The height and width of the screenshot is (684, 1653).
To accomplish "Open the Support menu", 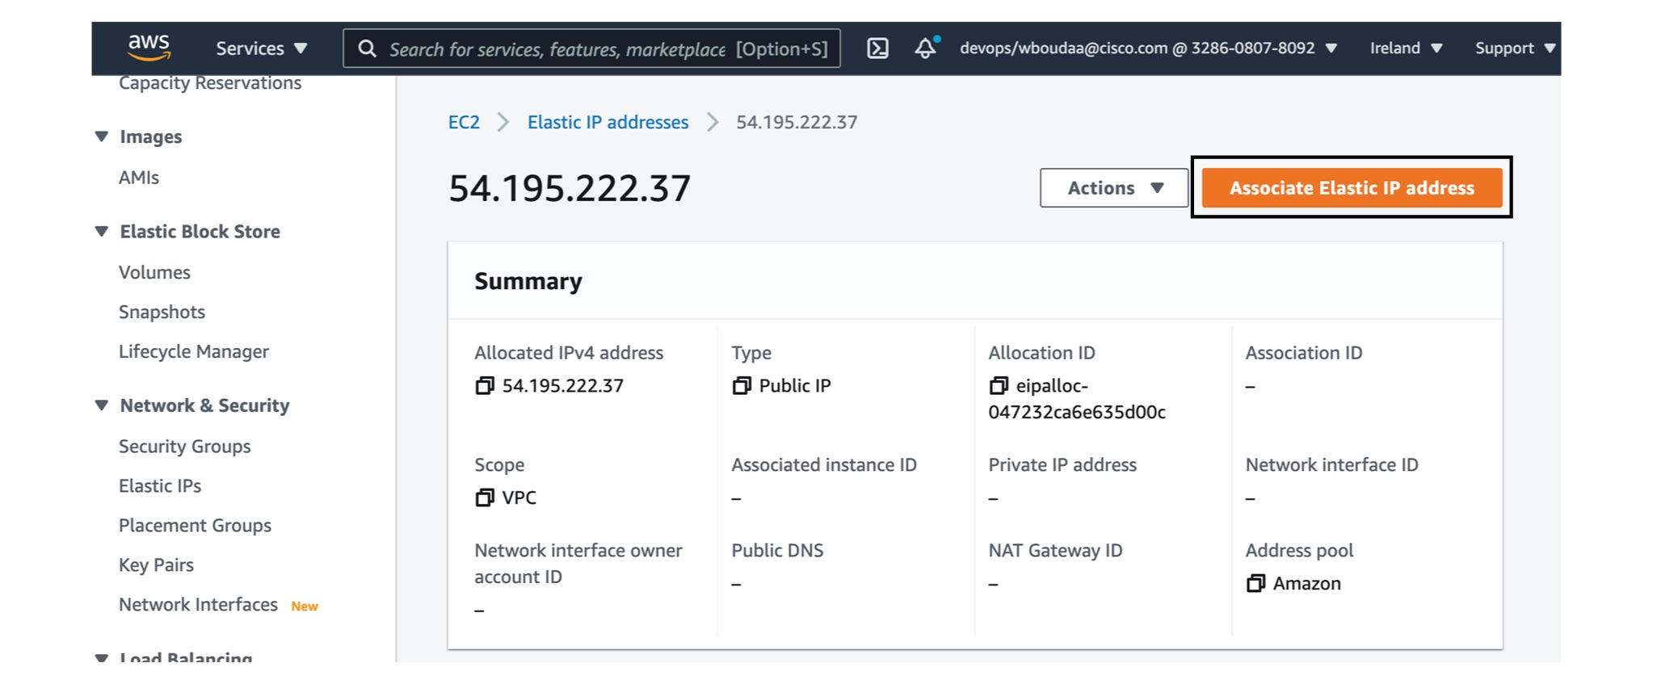I will (1515, 48).
